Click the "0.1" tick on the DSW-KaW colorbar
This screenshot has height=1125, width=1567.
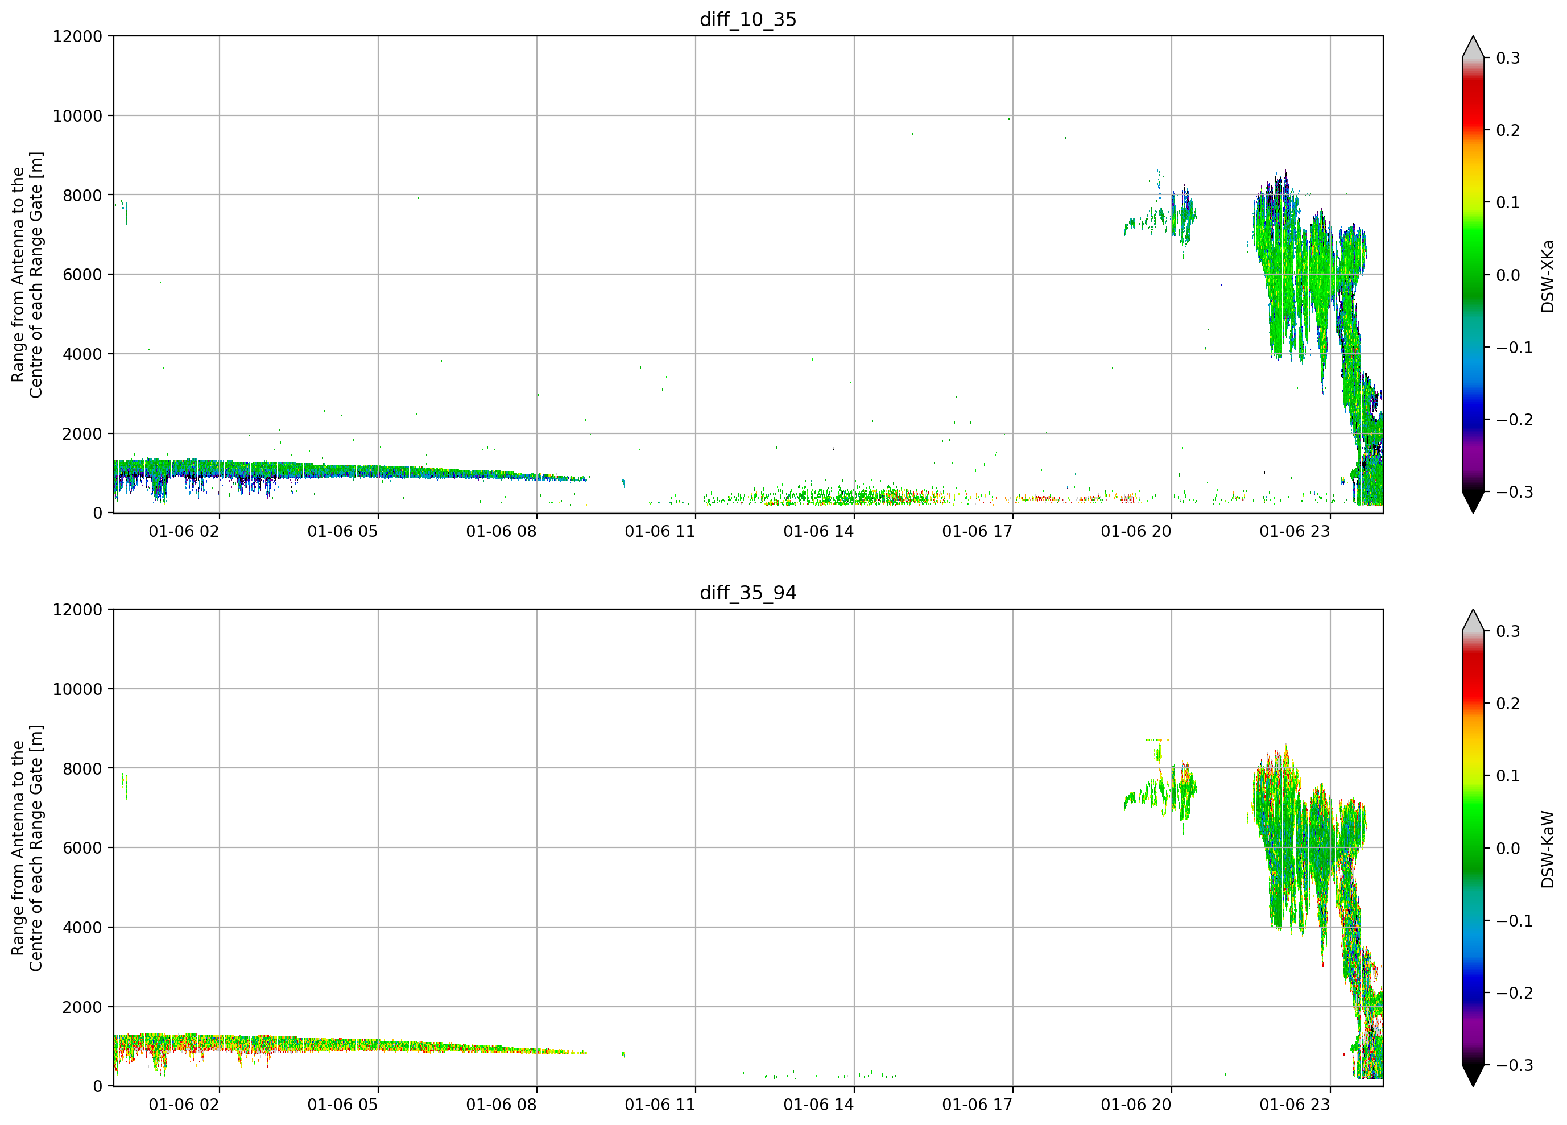pyautogui.click(x=1508, y=776)
